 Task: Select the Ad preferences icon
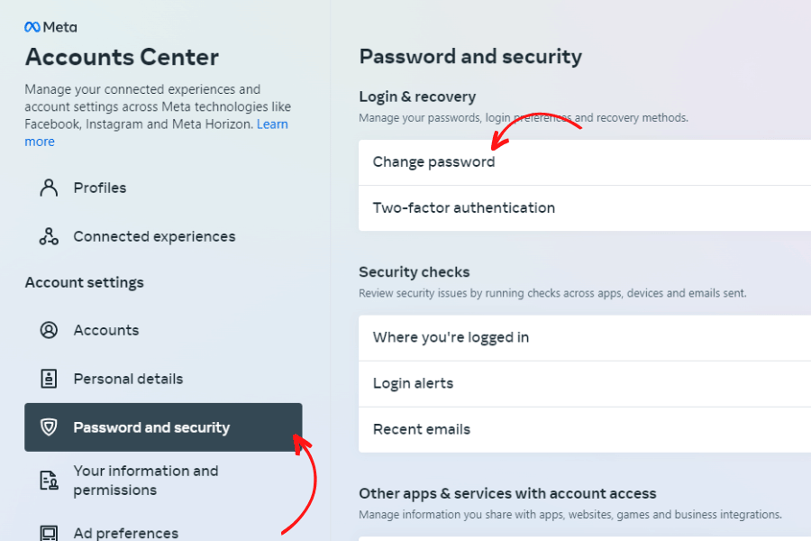[50, 532]
